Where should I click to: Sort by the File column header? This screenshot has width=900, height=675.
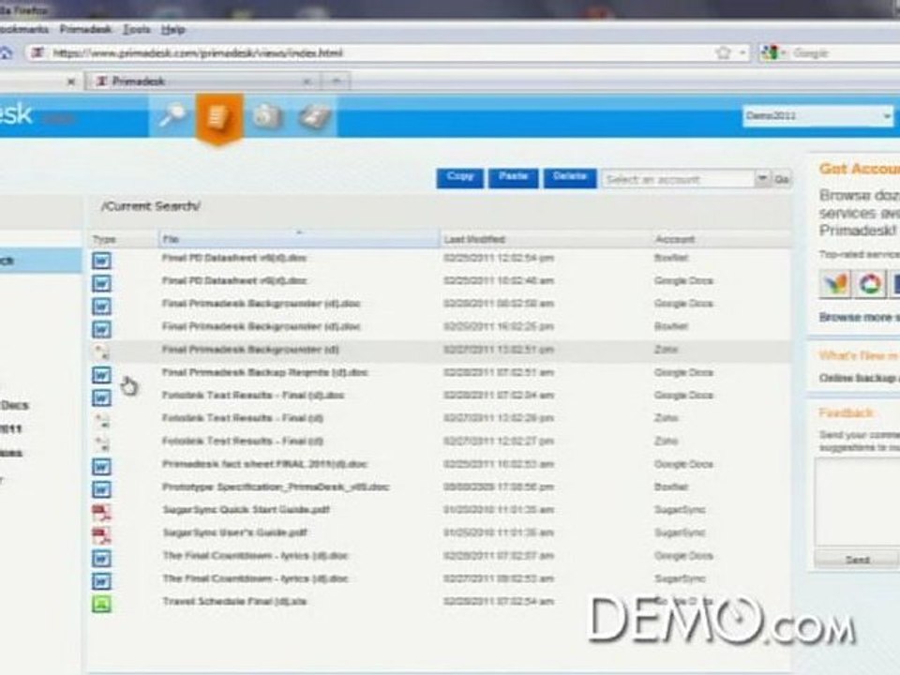click(298, 239)
